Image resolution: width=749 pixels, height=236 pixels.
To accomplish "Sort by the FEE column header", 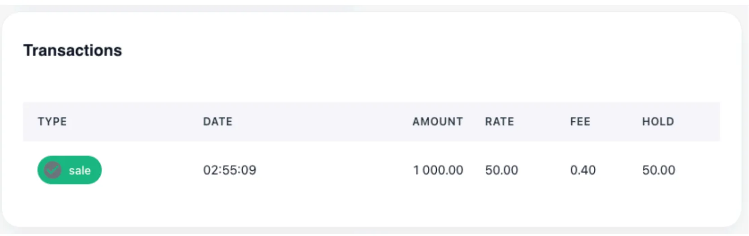I will coord(580,122).
